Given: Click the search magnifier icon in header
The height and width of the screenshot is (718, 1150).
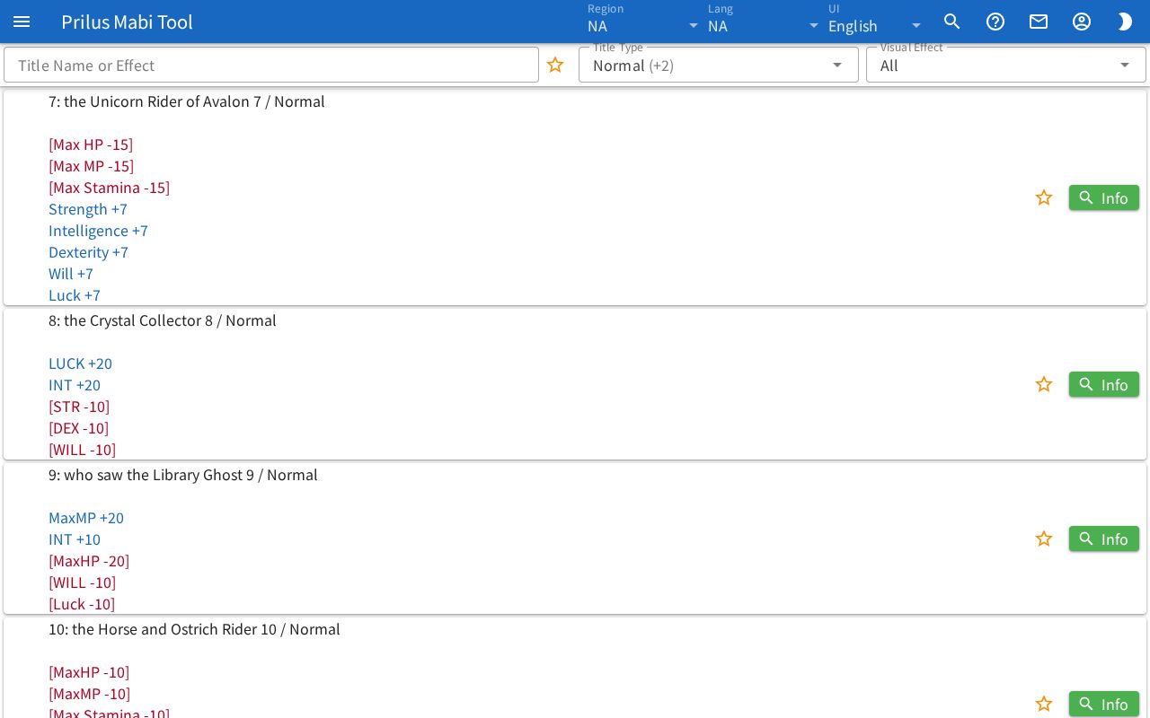Looking at the screenshot, I should [952, 22].
